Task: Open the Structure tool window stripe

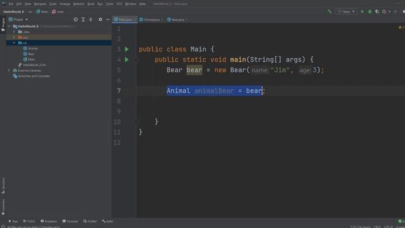Action: pos(3,186)
